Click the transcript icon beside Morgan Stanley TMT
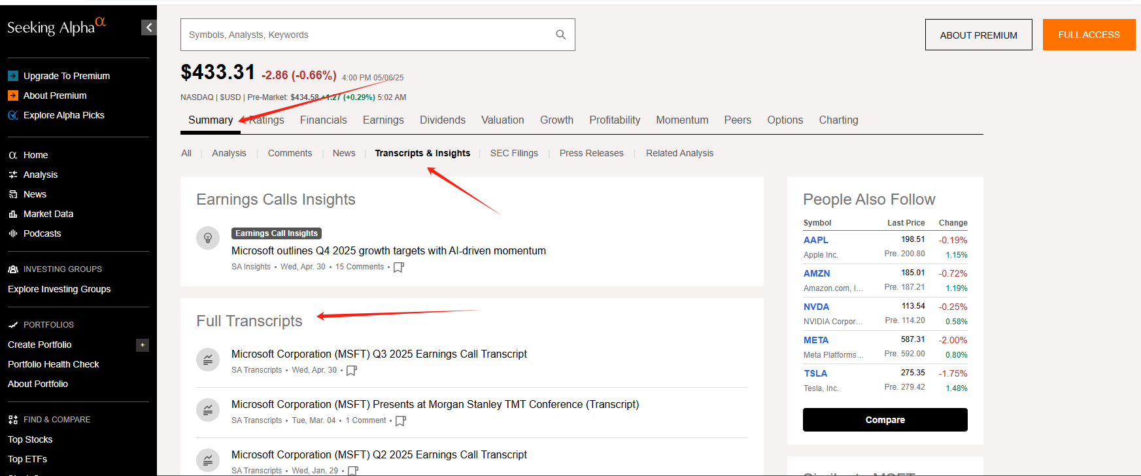Image resolution: width=1141 pixels, height=476 pixels. [208, 410]
